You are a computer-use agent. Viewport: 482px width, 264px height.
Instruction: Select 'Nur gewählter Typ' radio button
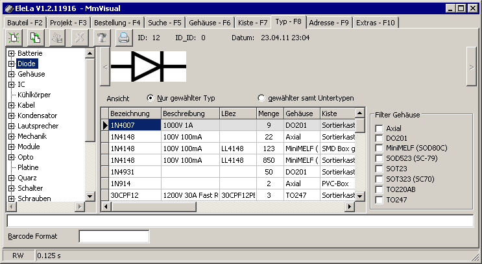click(151, 98)
